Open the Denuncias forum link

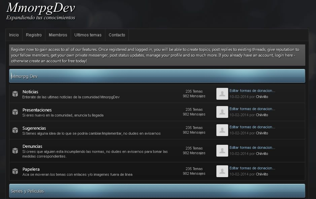tap(32, 146)
